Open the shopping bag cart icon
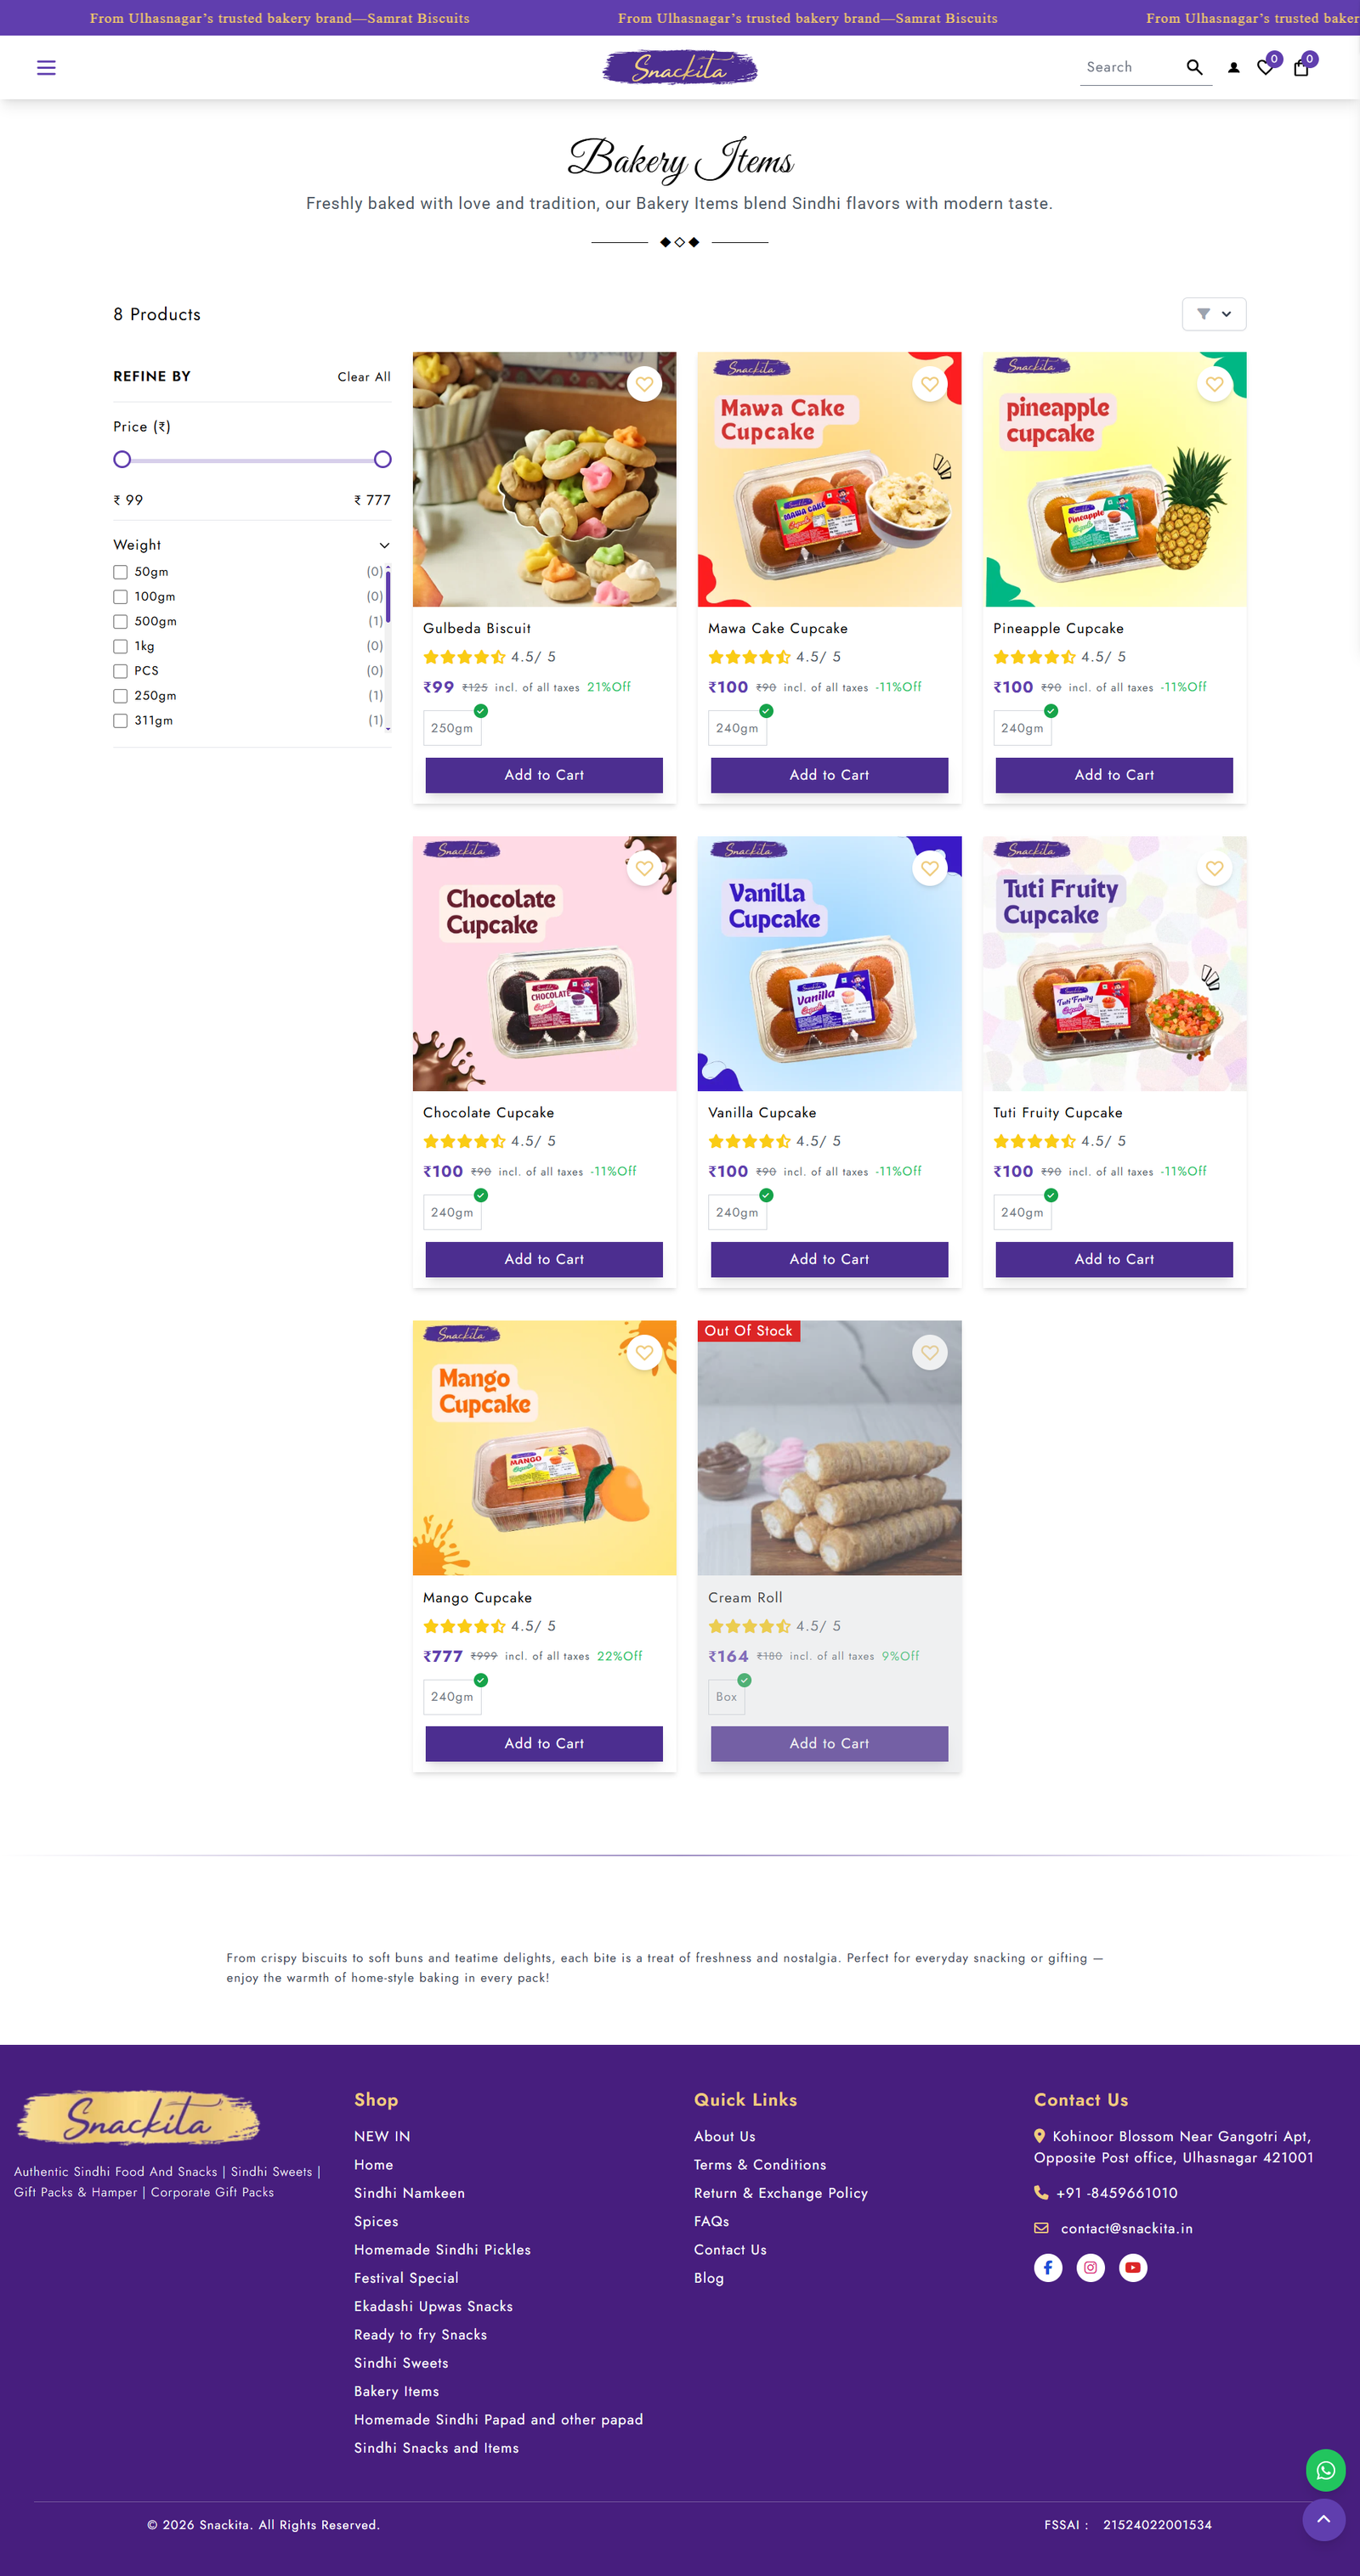Image resolution: width=1360 pixels, height=2576 pixels. point(1301,68)
